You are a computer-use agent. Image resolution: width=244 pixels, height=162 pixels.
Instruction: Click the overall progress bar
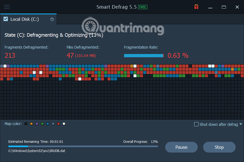pyautogui.click(x=83, y=146)
